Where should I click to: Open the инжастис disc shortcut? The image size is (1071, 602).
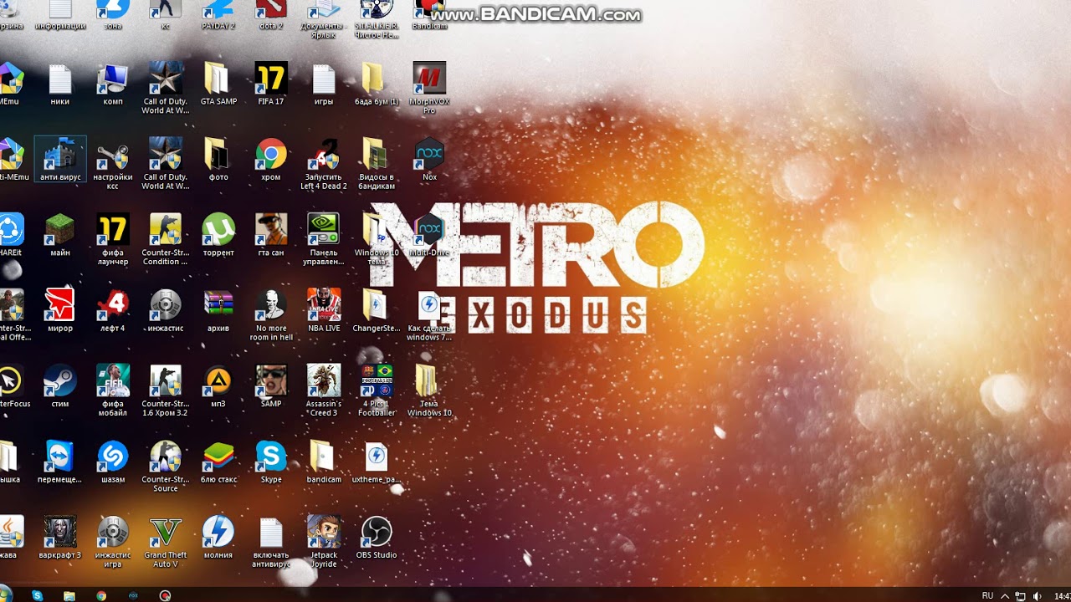click(x=165, y=312)
